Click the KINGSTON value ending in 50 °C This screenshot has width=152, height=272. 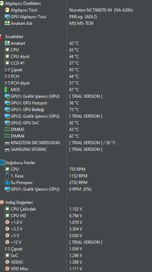(93, 143)
